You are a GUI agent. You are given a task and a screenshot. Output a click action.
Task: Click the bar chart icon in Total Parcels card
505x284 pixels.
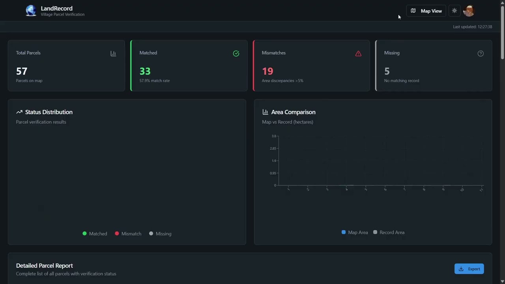pyautogui.click(x=113, y=54)
